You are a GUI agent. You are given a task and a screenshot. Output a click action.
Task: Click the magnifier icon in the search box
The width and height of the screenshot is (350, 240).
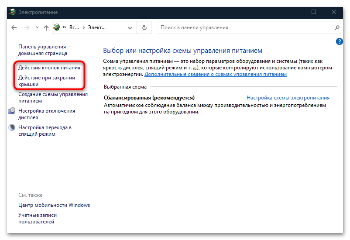(337, 27)
